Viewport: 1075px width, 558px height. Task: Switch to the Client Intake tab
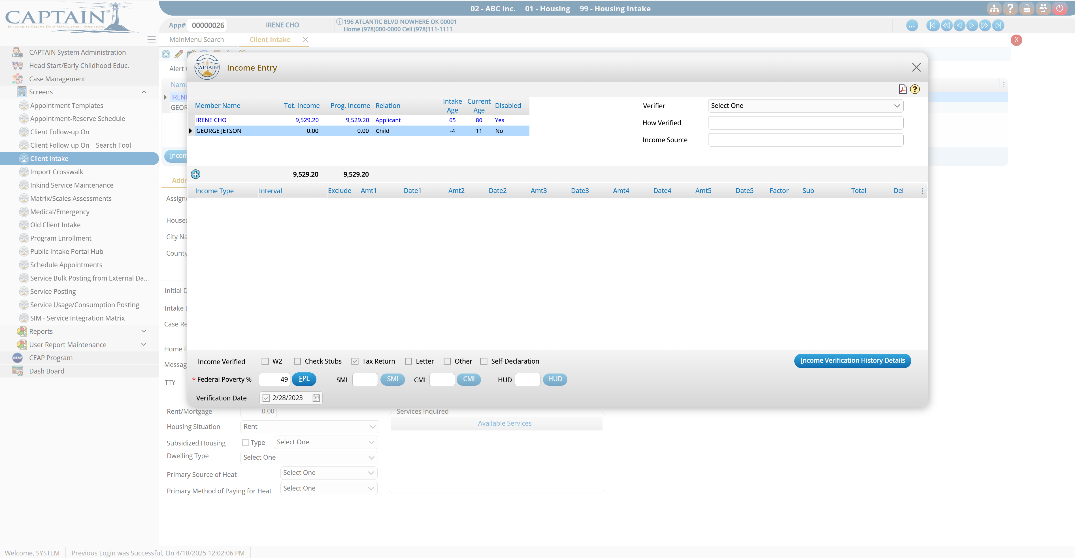pos(270,40)
